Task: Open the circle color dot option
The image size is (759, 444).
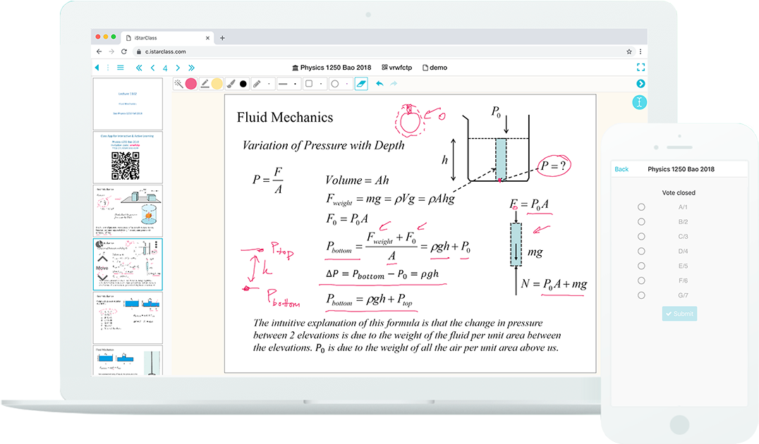Action: pos(347,84)
